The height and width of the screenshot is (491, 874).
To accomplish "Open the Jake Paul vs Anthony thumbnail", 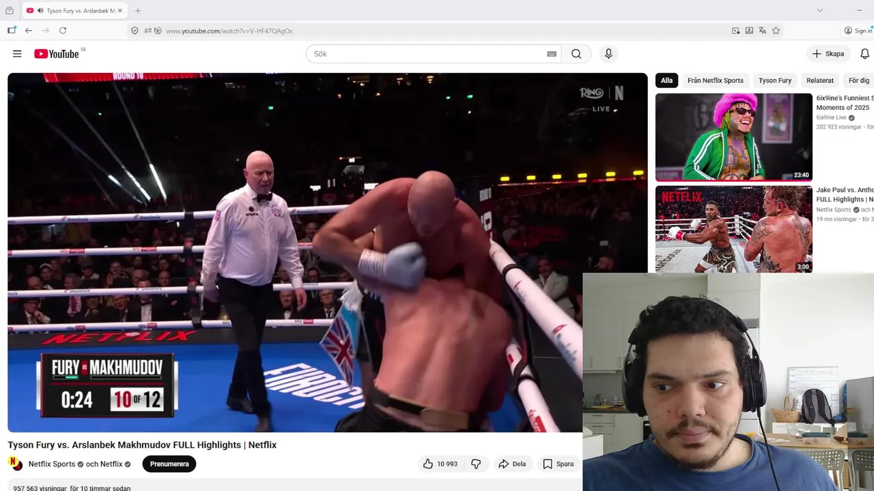I will pos(734,229).
